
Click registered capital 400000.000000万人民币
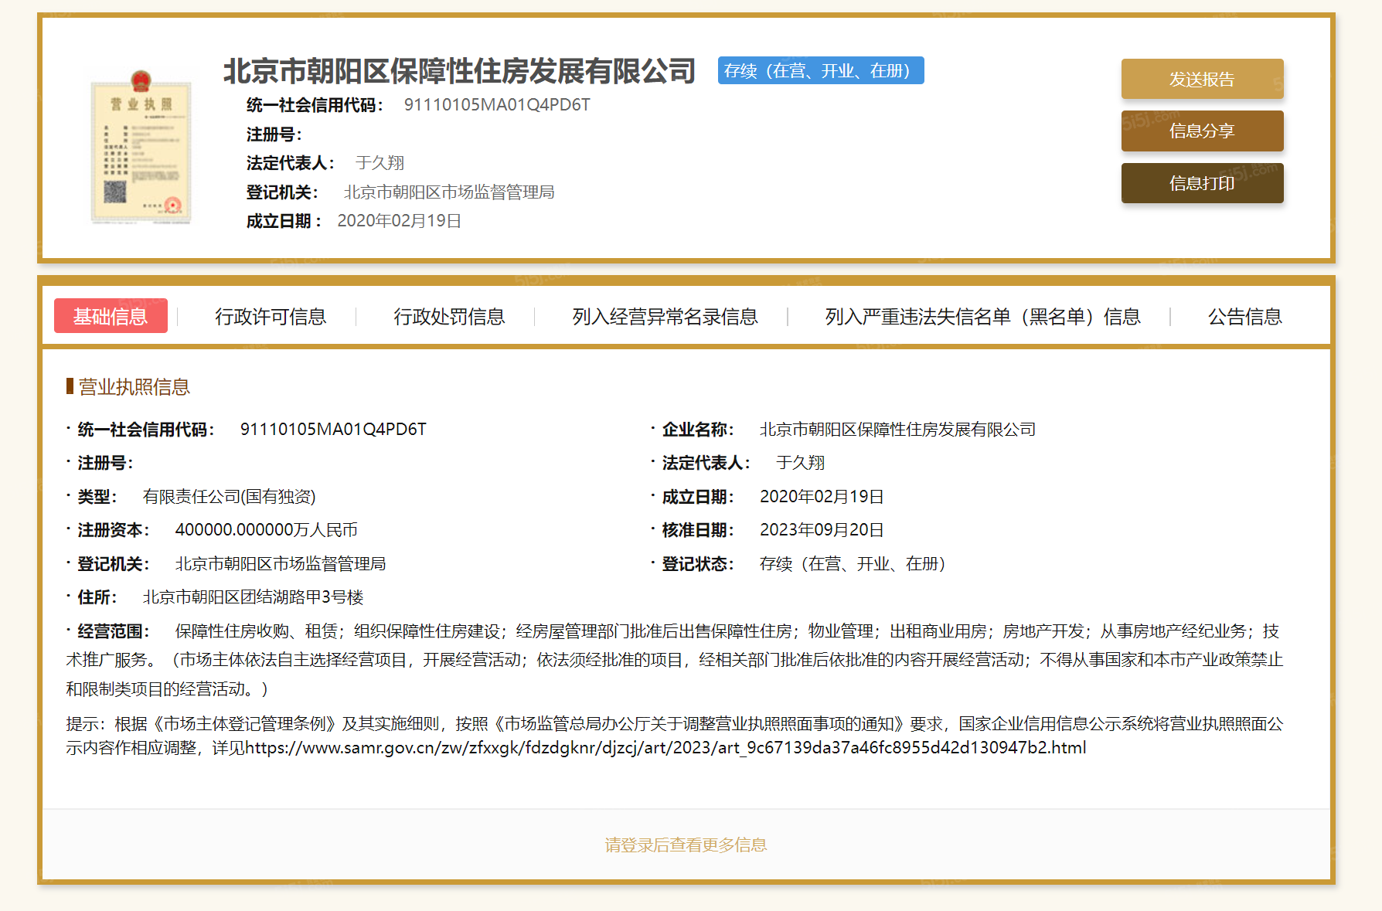(x=267, y=530)
